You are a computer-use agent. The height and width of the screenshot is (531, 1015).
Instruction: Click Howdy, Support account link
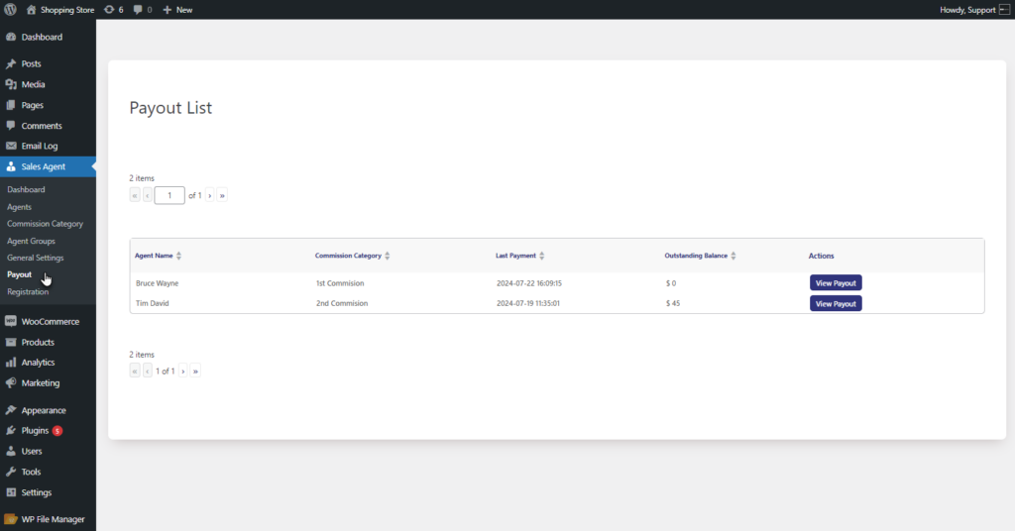pyautogui.click(x=967, y=10)
